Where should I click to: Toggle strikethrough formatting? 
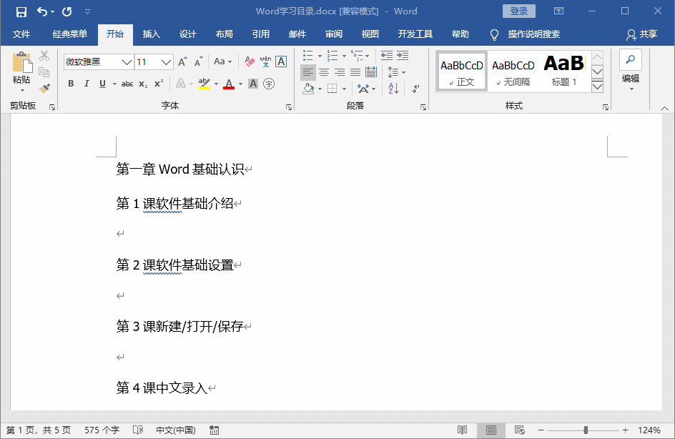coord(127,84)
